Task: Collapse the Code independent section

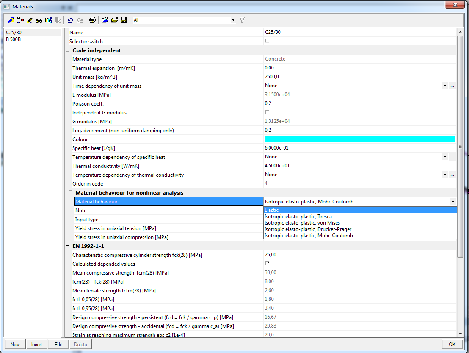Action: pyautogui.click(x=68, y=50)
